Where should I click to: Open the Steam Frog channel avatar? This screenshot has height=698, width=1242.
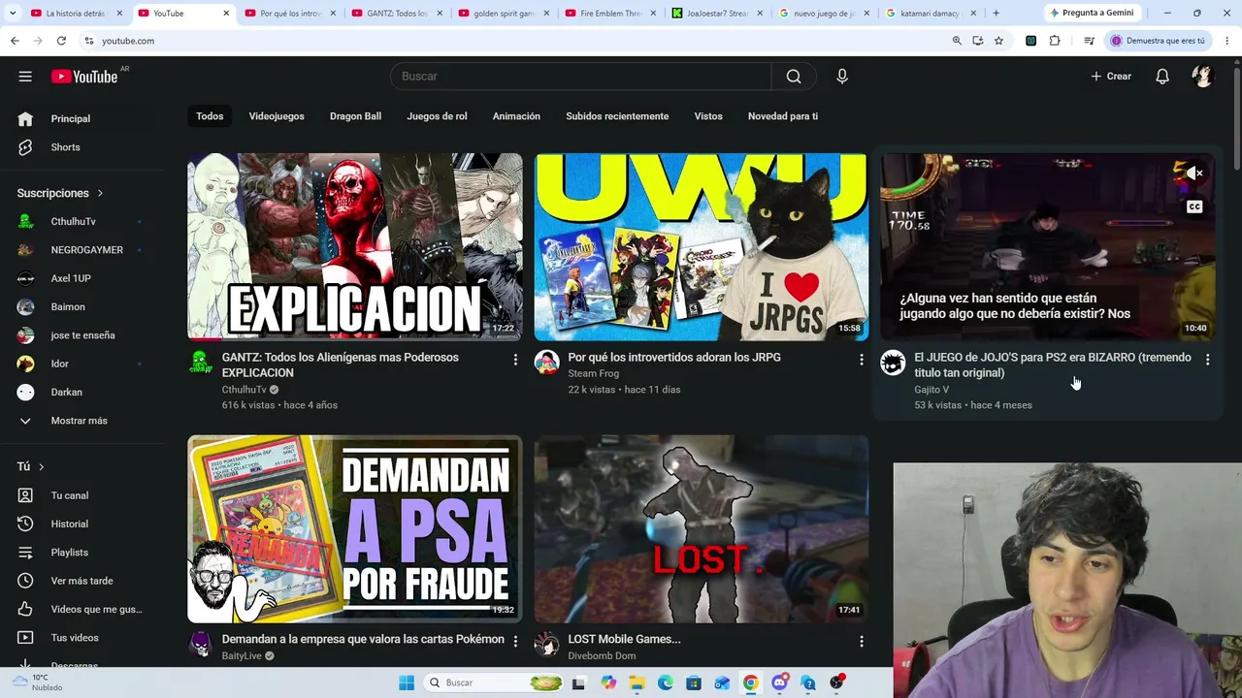pos(547,363)
